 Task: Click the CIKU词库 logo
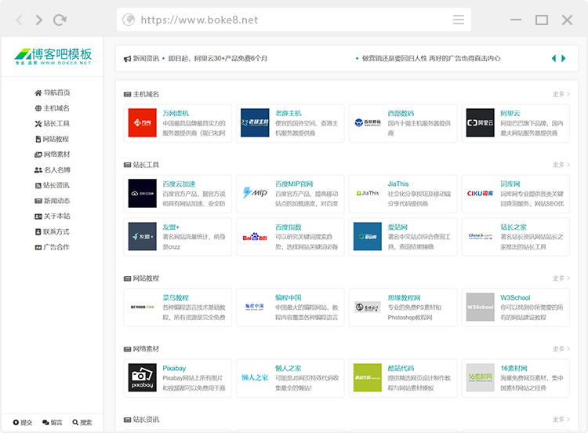coord(480,193)
